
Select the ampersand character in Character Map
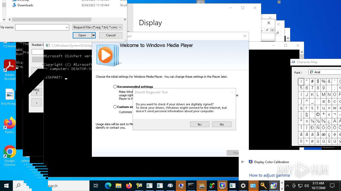pyautogui.click(x=329, y=81)
